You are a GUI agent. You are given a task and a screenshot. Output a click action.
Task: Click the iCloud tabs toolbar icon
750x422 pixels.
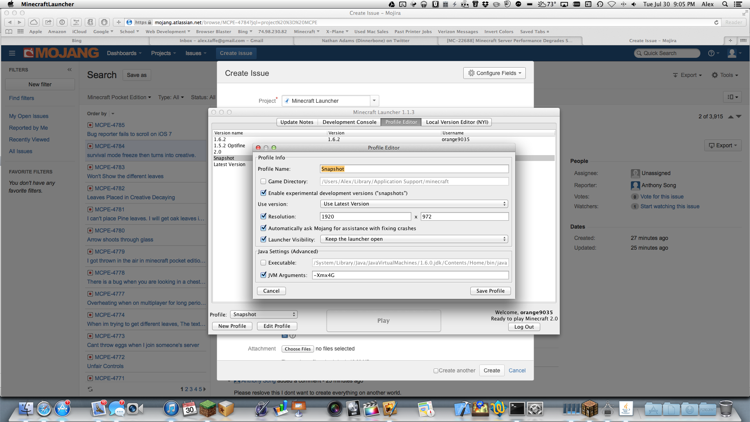(x=34, y=22)
